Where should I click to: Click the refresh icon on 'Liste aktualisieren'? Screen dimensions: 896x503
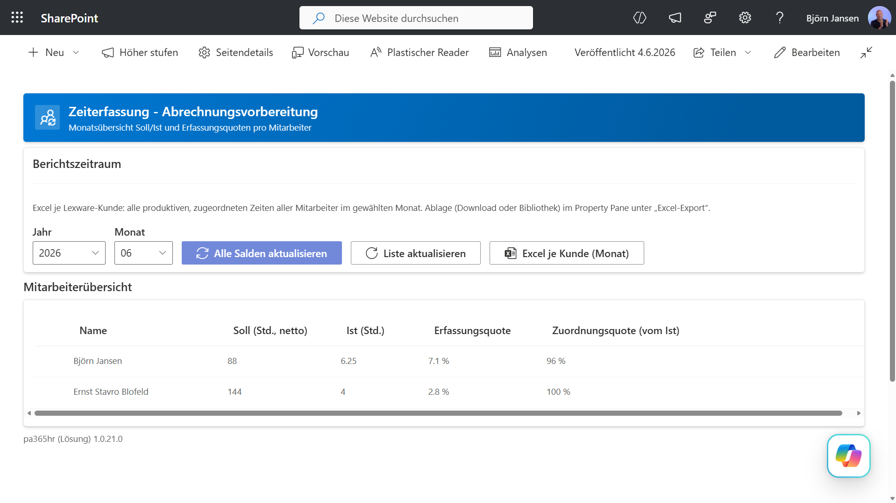point(372,253)
